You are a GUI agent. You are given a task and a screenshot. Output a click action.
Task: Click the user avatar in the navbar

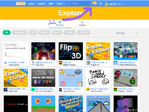[x=106, y=4]
